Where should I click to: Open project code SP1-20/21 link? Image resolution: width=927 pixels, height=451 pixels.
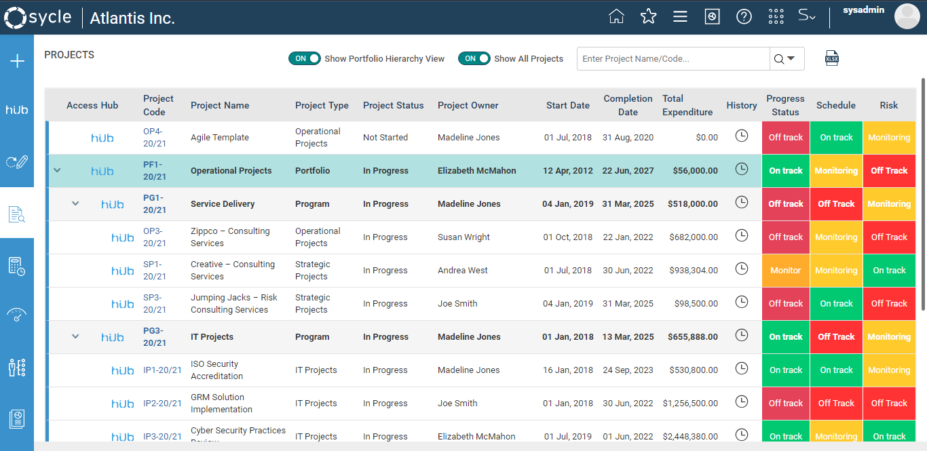click(x=155, y=271)
